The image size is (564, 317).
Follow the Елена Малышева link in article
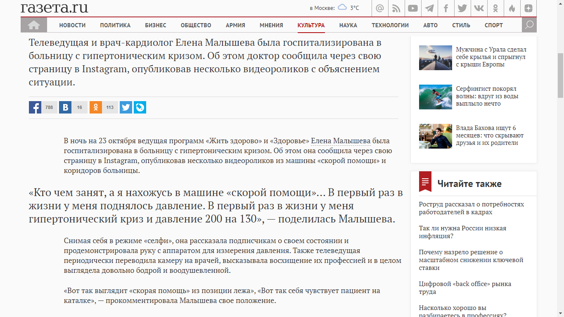point(340,141)
